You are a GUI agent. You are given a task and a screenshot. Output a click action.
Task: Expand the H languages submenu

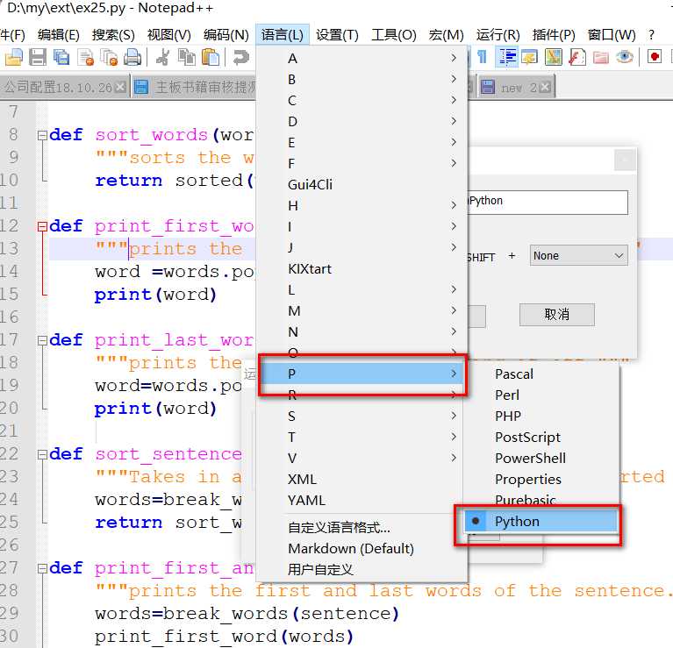coord(362,205)
